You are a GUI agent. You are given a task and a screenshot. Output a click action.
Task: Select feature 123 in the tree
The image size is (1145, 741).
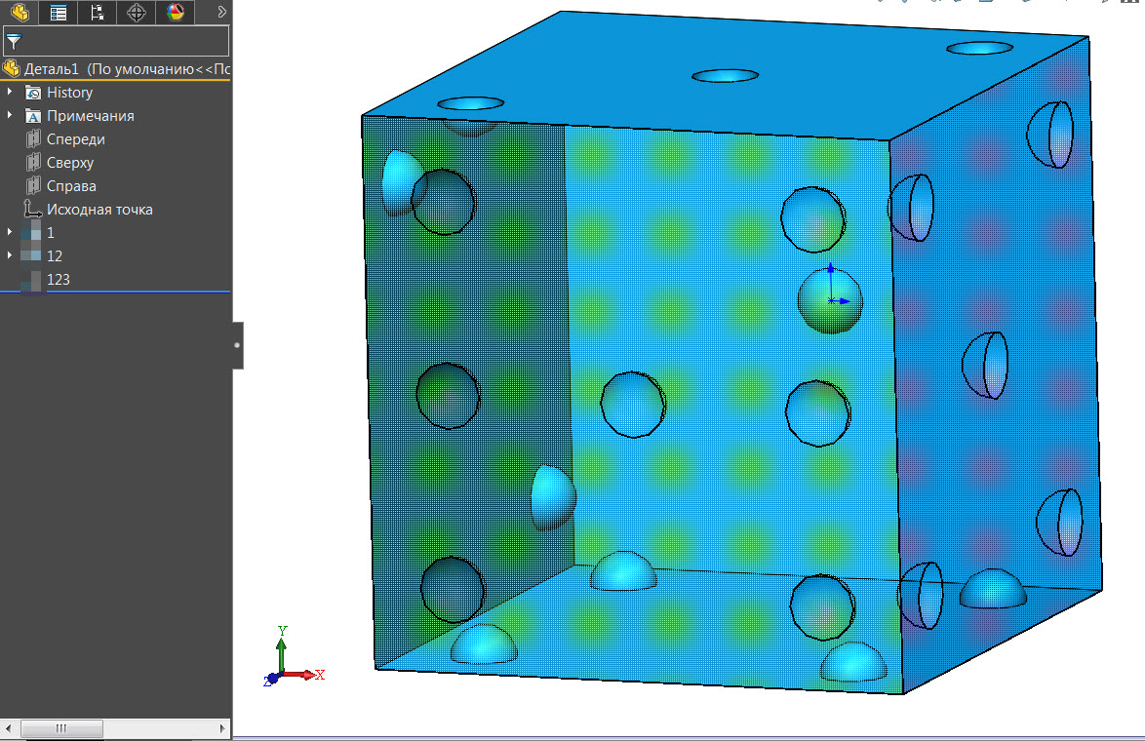click(x=56, y=279)
